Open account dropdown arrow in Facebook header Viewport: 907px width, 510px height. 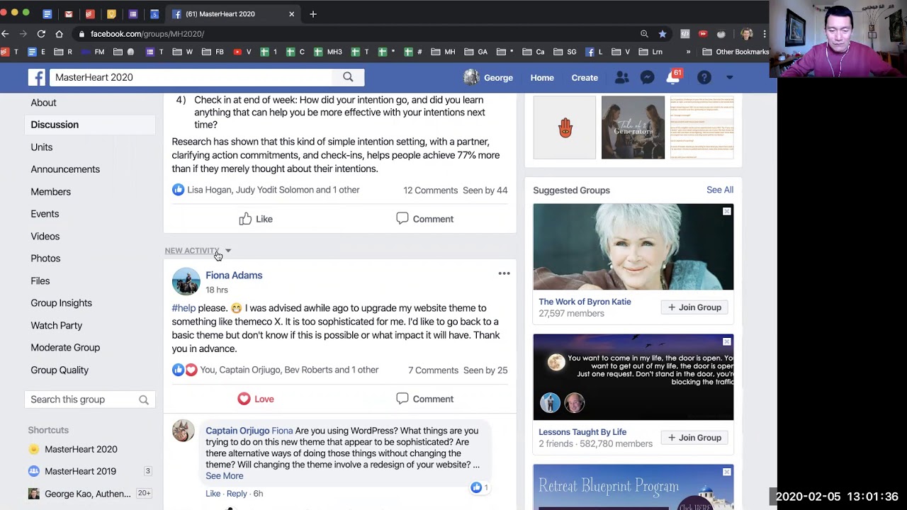pyautogui.click(x=729, y=77)
